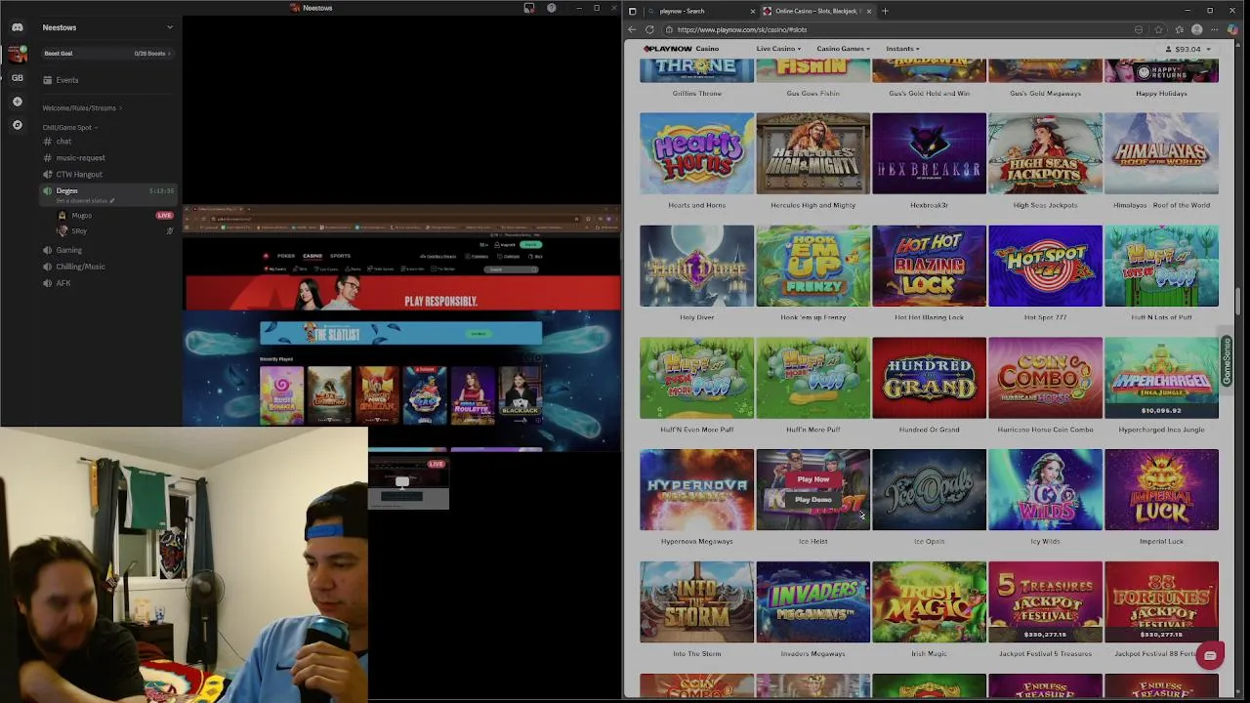The height and width of the screenshot is (703, 1250).
Task: Add a server with the plus icon
Action: pos(17,102)
